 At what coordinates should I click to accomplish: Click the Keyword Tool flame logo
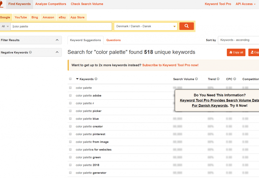(x=2, y=4)
